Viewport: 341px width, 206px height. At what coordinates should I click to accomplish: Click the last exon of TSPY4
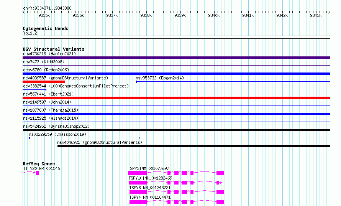pyautogui.click(x=220, y=202)
